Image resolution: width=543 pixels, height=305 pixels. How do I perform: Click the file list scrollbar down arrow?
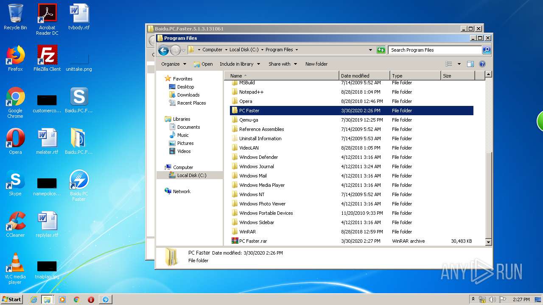tap(488, 242)
